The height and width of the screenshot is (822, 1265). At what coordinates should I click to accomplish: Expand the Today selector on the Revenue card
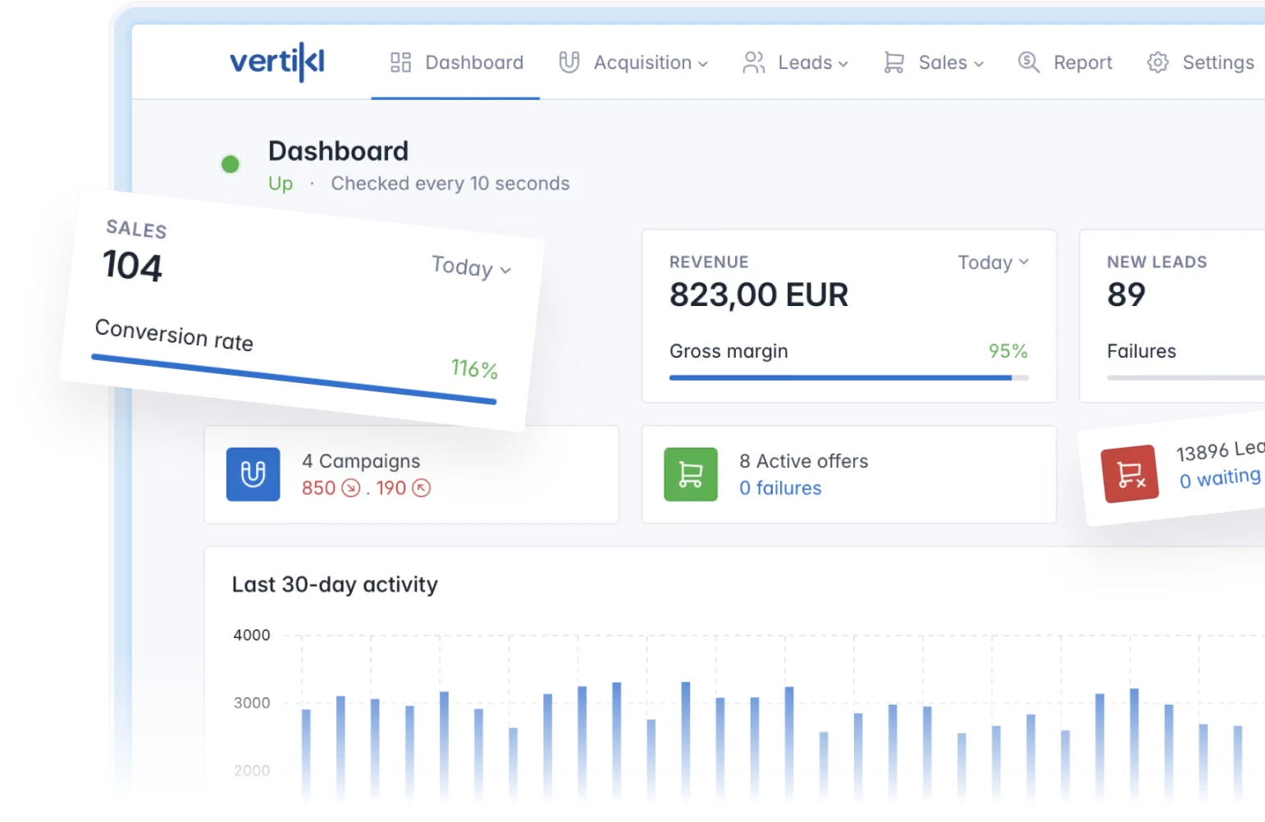993,262
